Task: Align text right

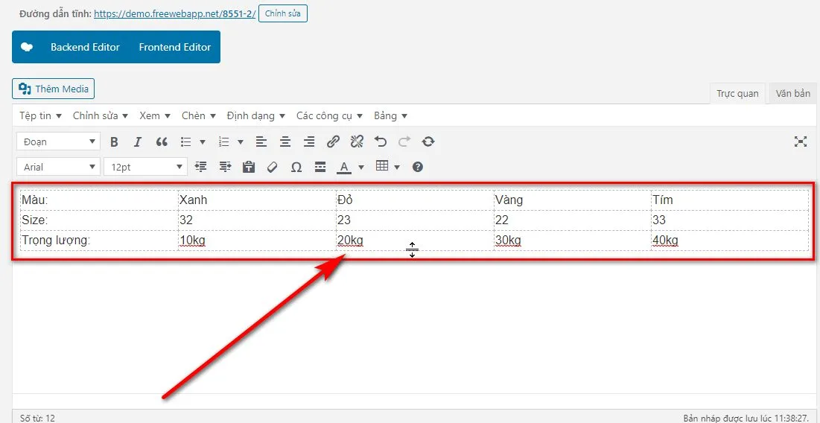Action: tap(309, 141)
